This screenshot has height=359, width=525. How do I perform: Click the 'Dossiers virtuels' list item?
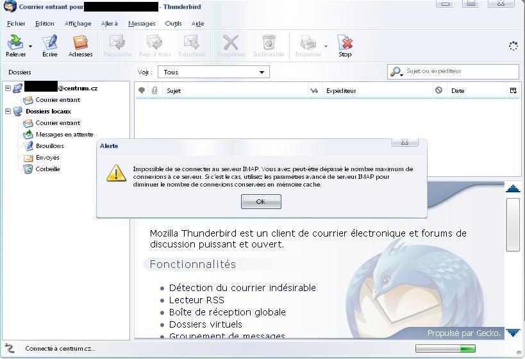pyautogui.click(x=206, y=324)
